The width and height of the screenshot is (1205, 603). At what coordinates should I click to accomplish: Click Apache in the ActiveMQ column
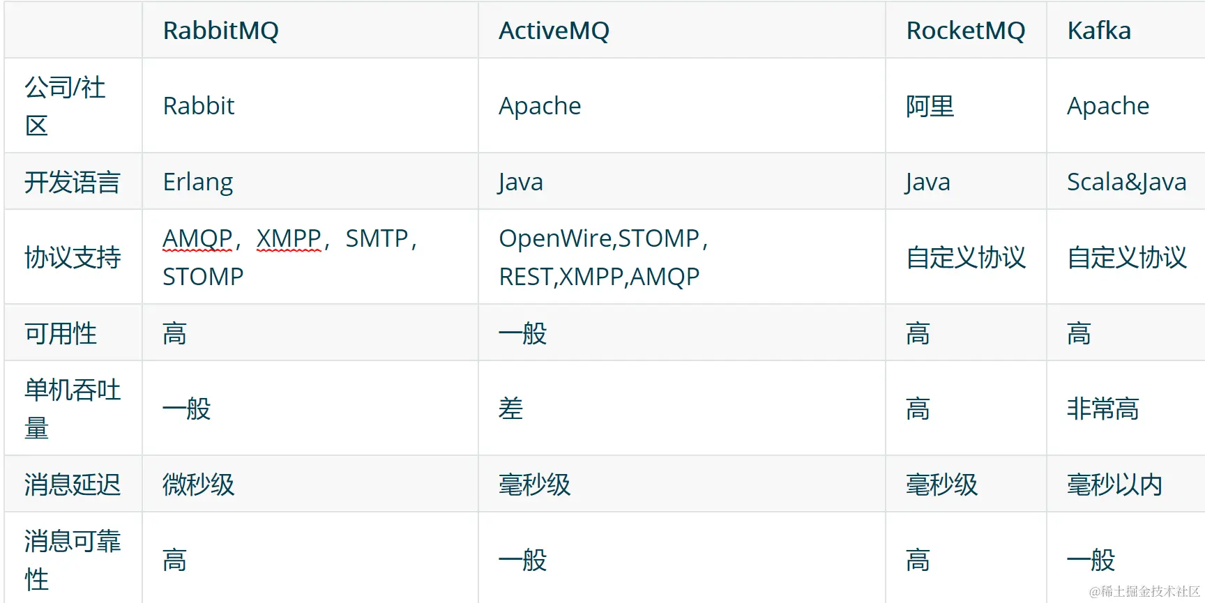540,106
